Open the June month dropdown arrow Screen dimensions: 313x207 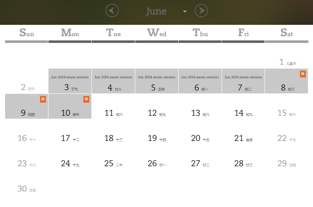185,11
